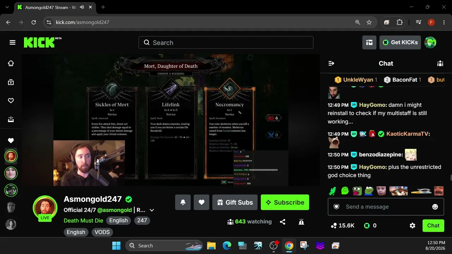Bookmark this page with the star icon

[369, 22]
